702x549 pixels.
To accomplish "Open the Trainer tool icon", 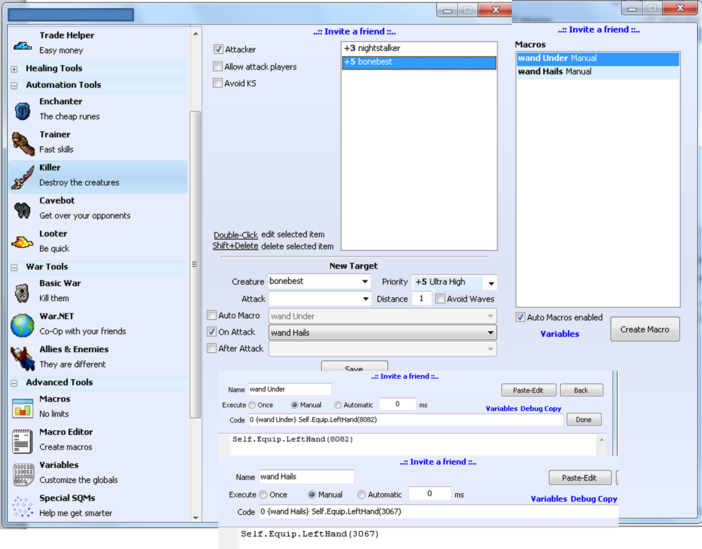I will coord(23,144).
